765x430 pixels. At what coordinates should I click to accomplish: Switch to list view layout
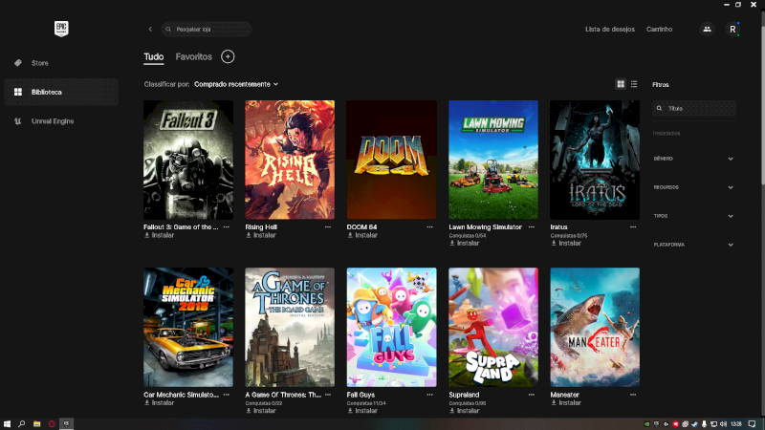(x=634, y=84)
